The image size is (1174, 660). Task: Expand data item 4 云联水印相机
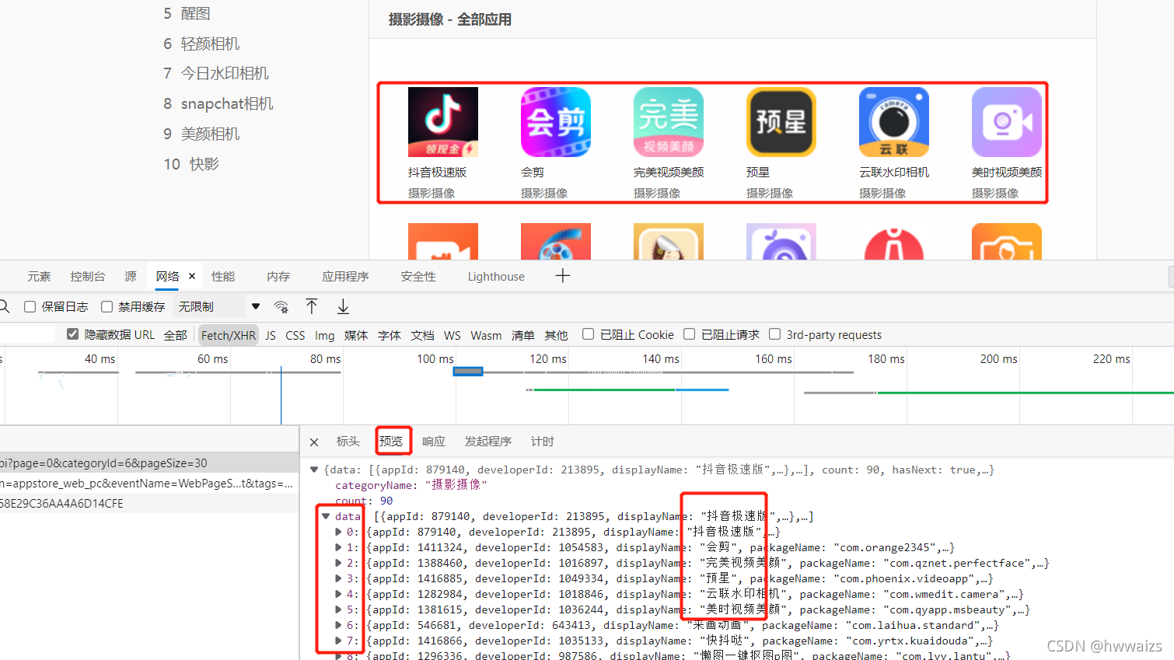coord(338,594)
